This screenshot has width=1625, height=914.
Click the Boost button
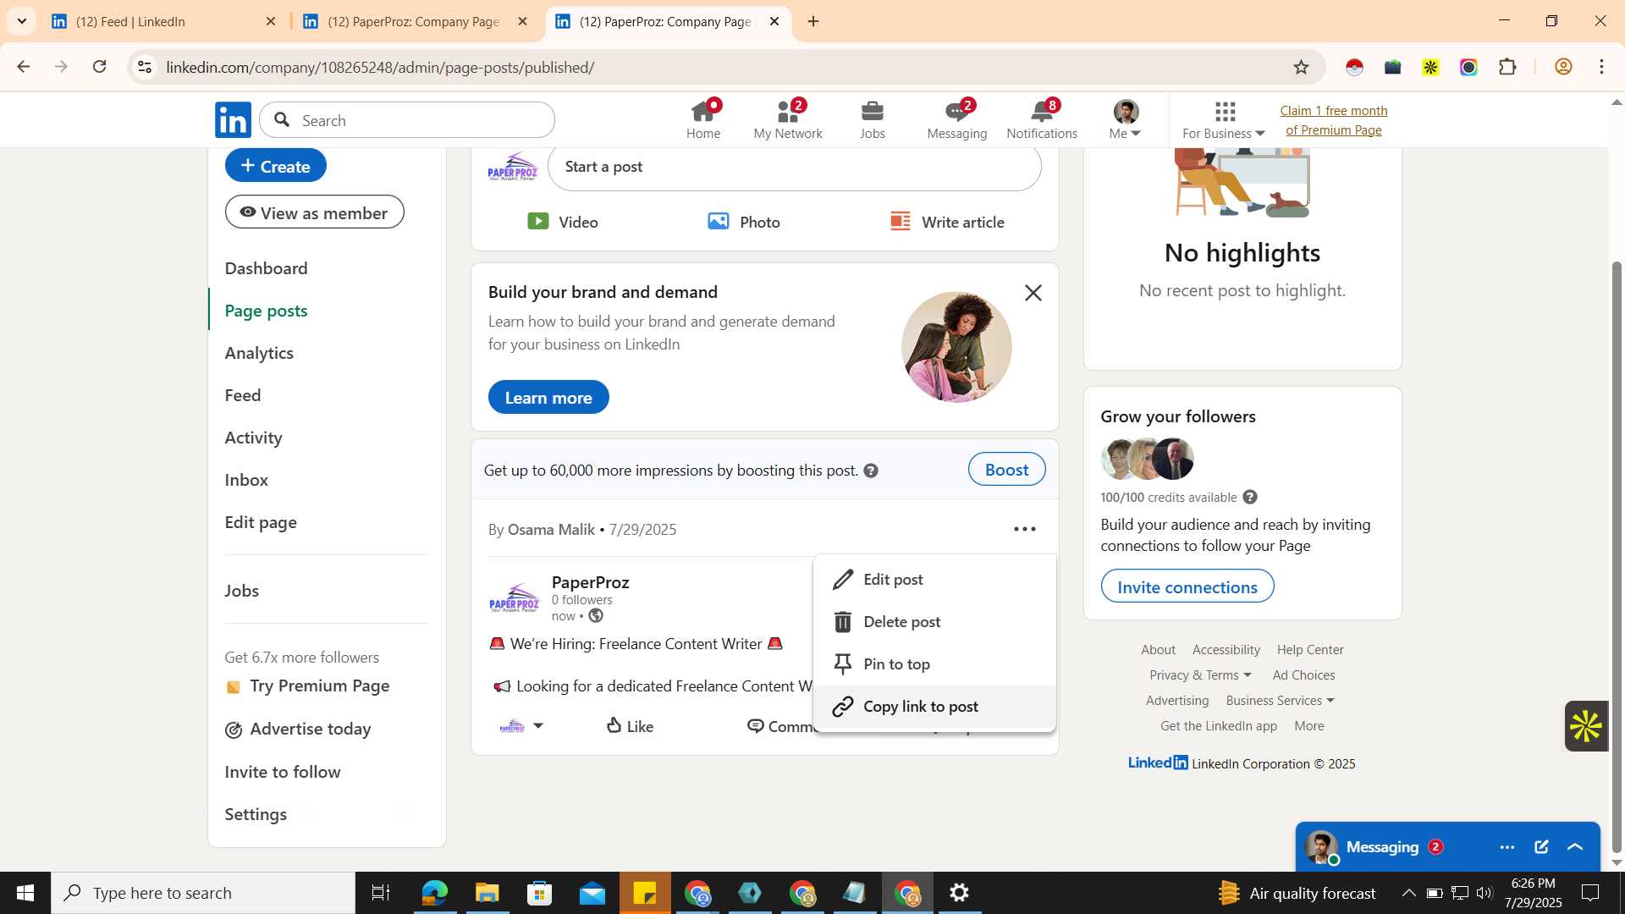pyautogui.click(x=1006, y=470)
